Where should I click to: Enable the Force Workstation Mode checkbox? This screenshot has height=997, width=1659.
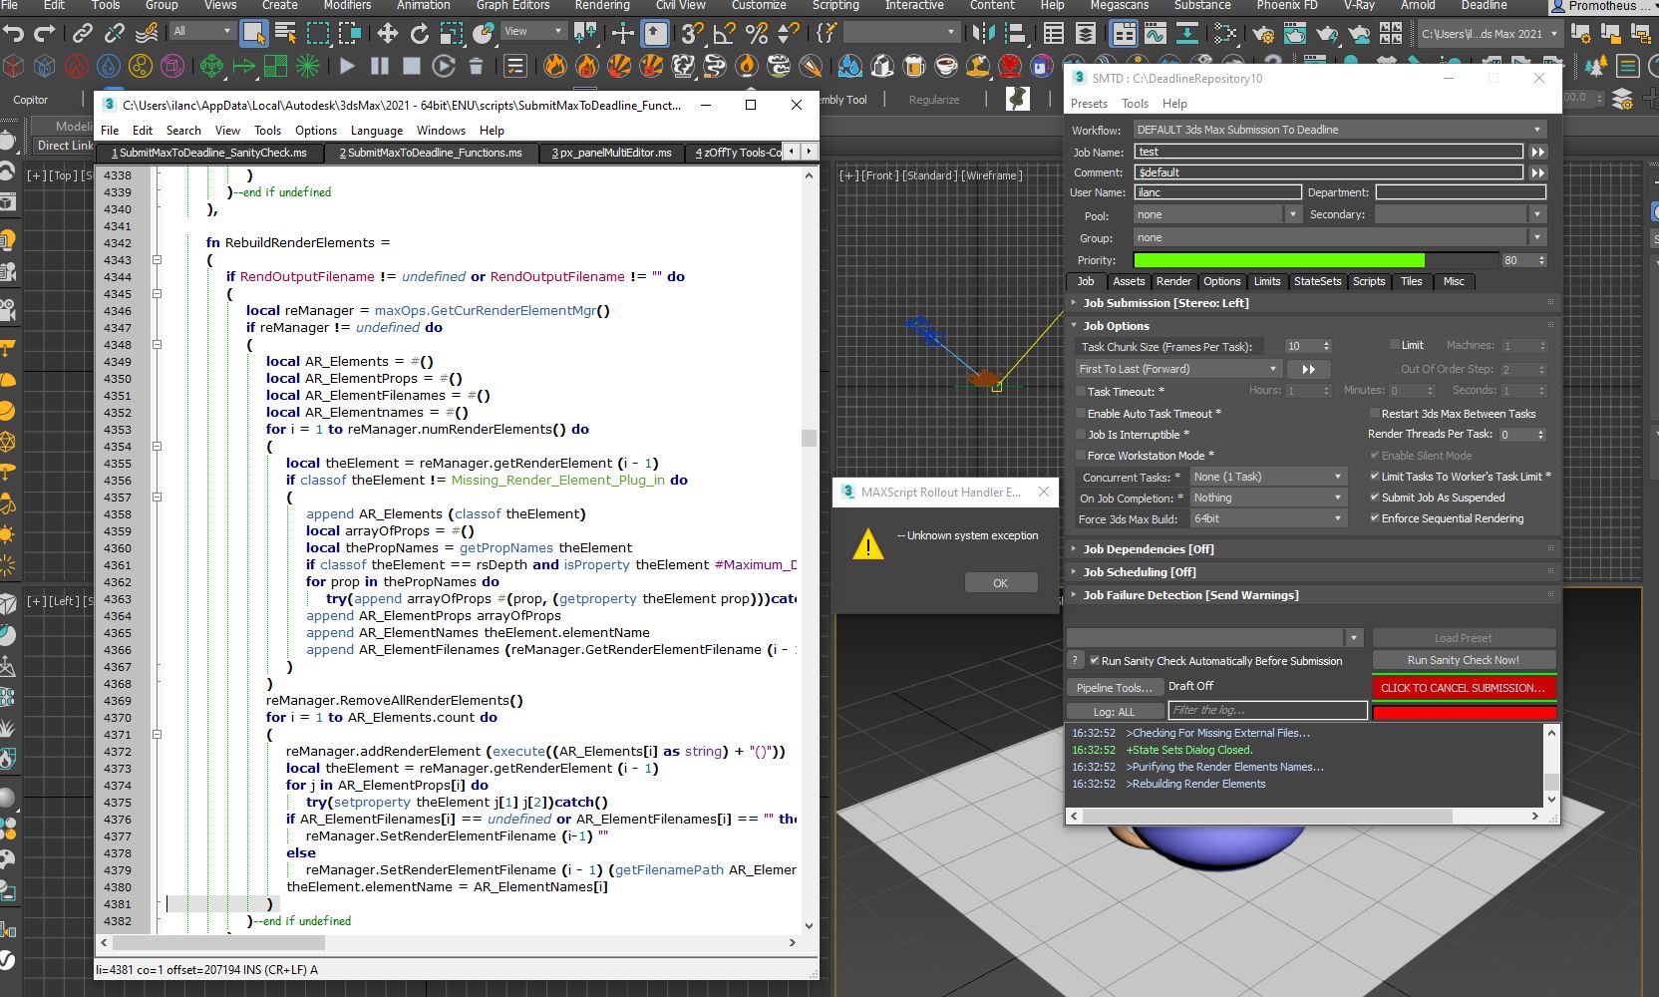[1081, 456]
